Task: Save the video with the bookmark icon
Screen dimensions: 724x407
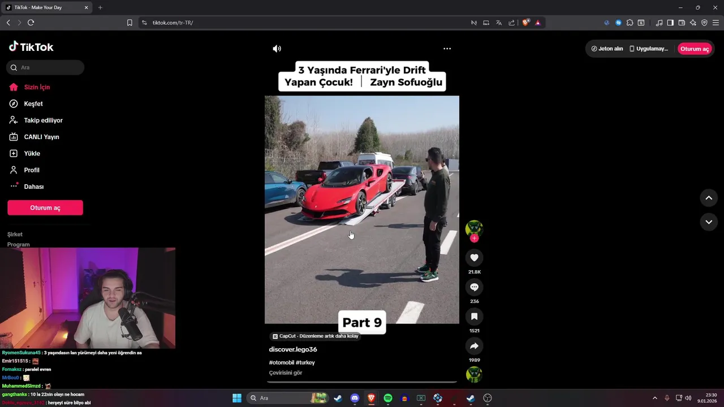Action: coord(474,317)
